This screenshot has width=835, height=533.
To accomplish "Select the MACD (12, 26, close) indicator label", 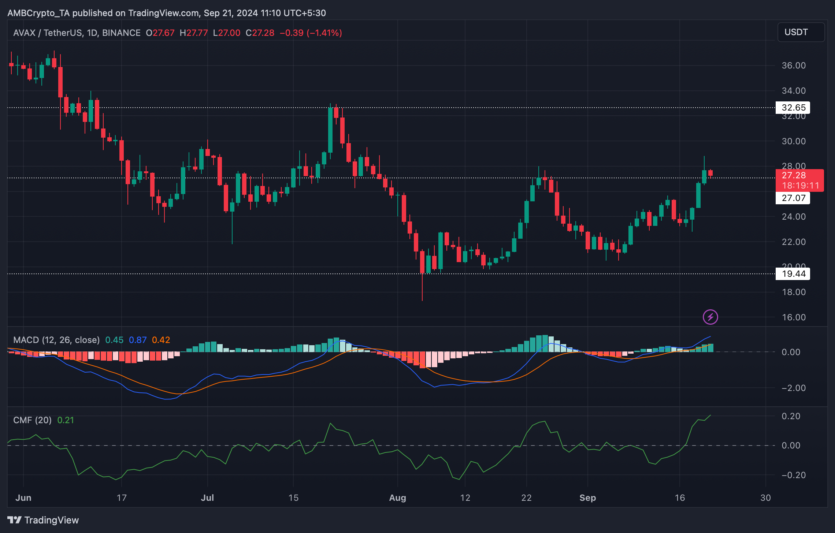I will tap(56, 340).
